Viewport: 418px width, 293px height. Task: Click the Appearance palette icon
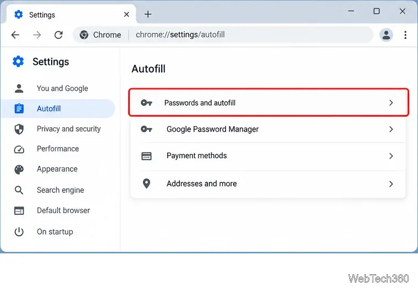click(19, 170)
